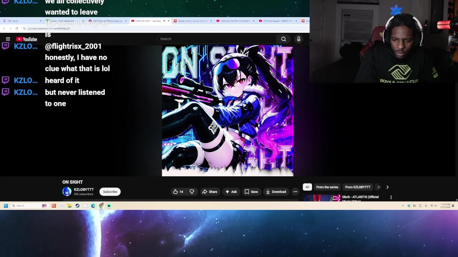
Task: Open options for the Glorb ATLANTIS video
Action: tap(391, 197)
